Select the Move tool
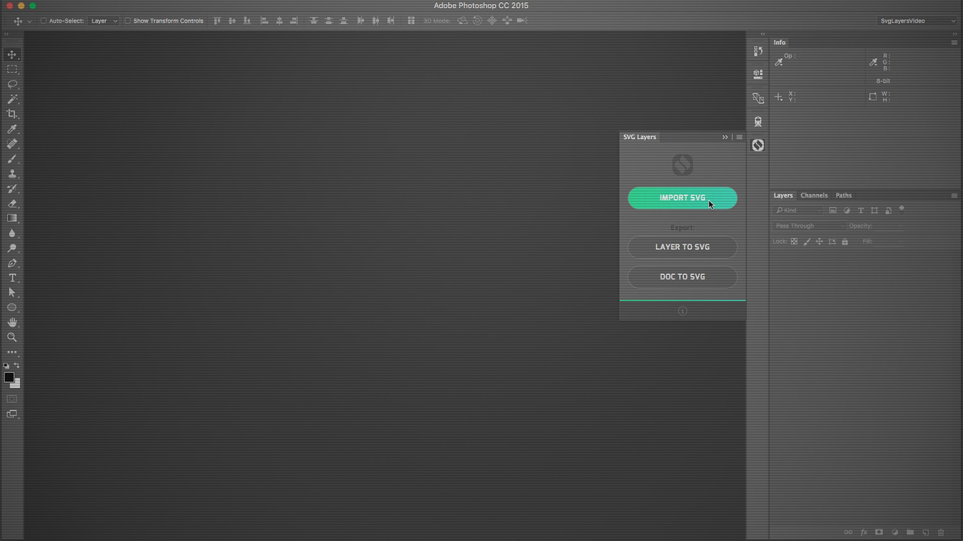963x541 pixels. tap(12, 54)
